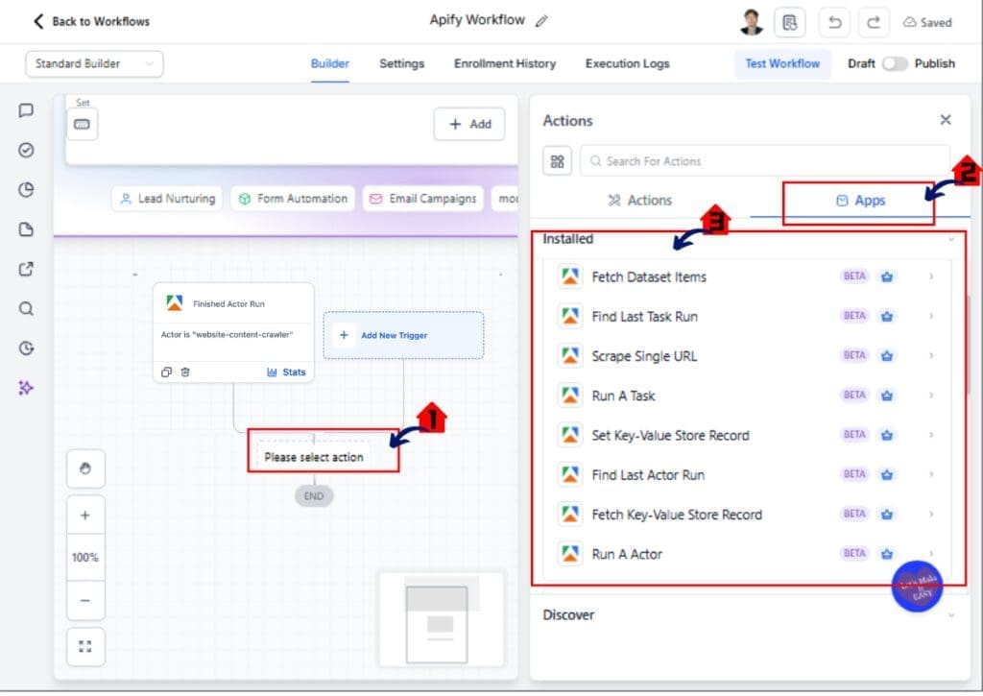
Task: Open the checkmark circle sidebar icon
Action: [x=26, y=151]
